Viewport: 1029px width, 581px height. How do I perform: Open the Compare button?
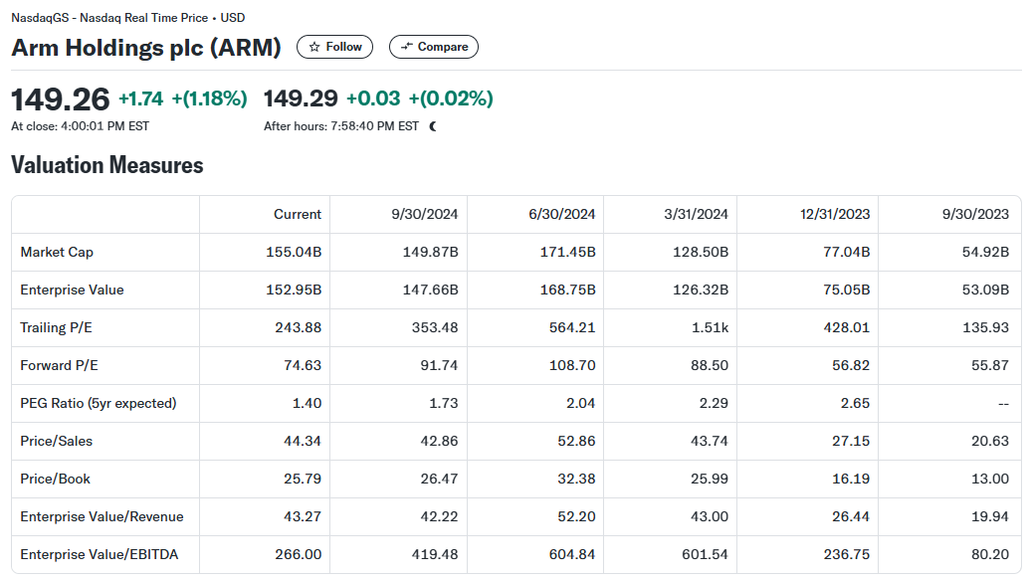tap(434, 47)
